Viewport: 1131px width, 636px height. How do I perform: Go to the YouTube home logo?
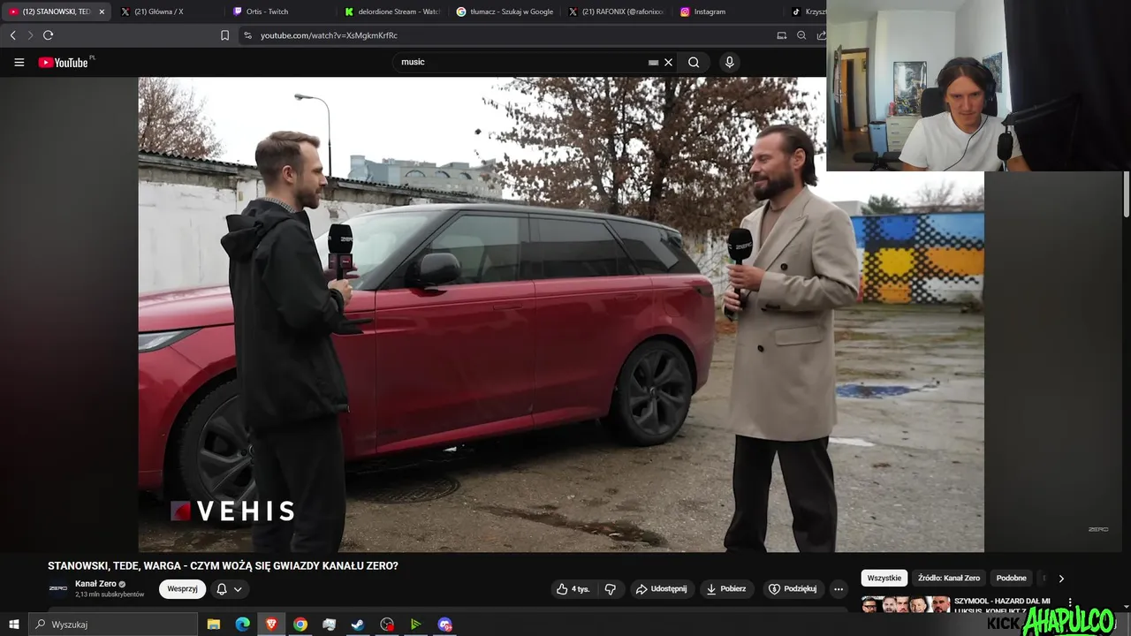click(64, 63)
